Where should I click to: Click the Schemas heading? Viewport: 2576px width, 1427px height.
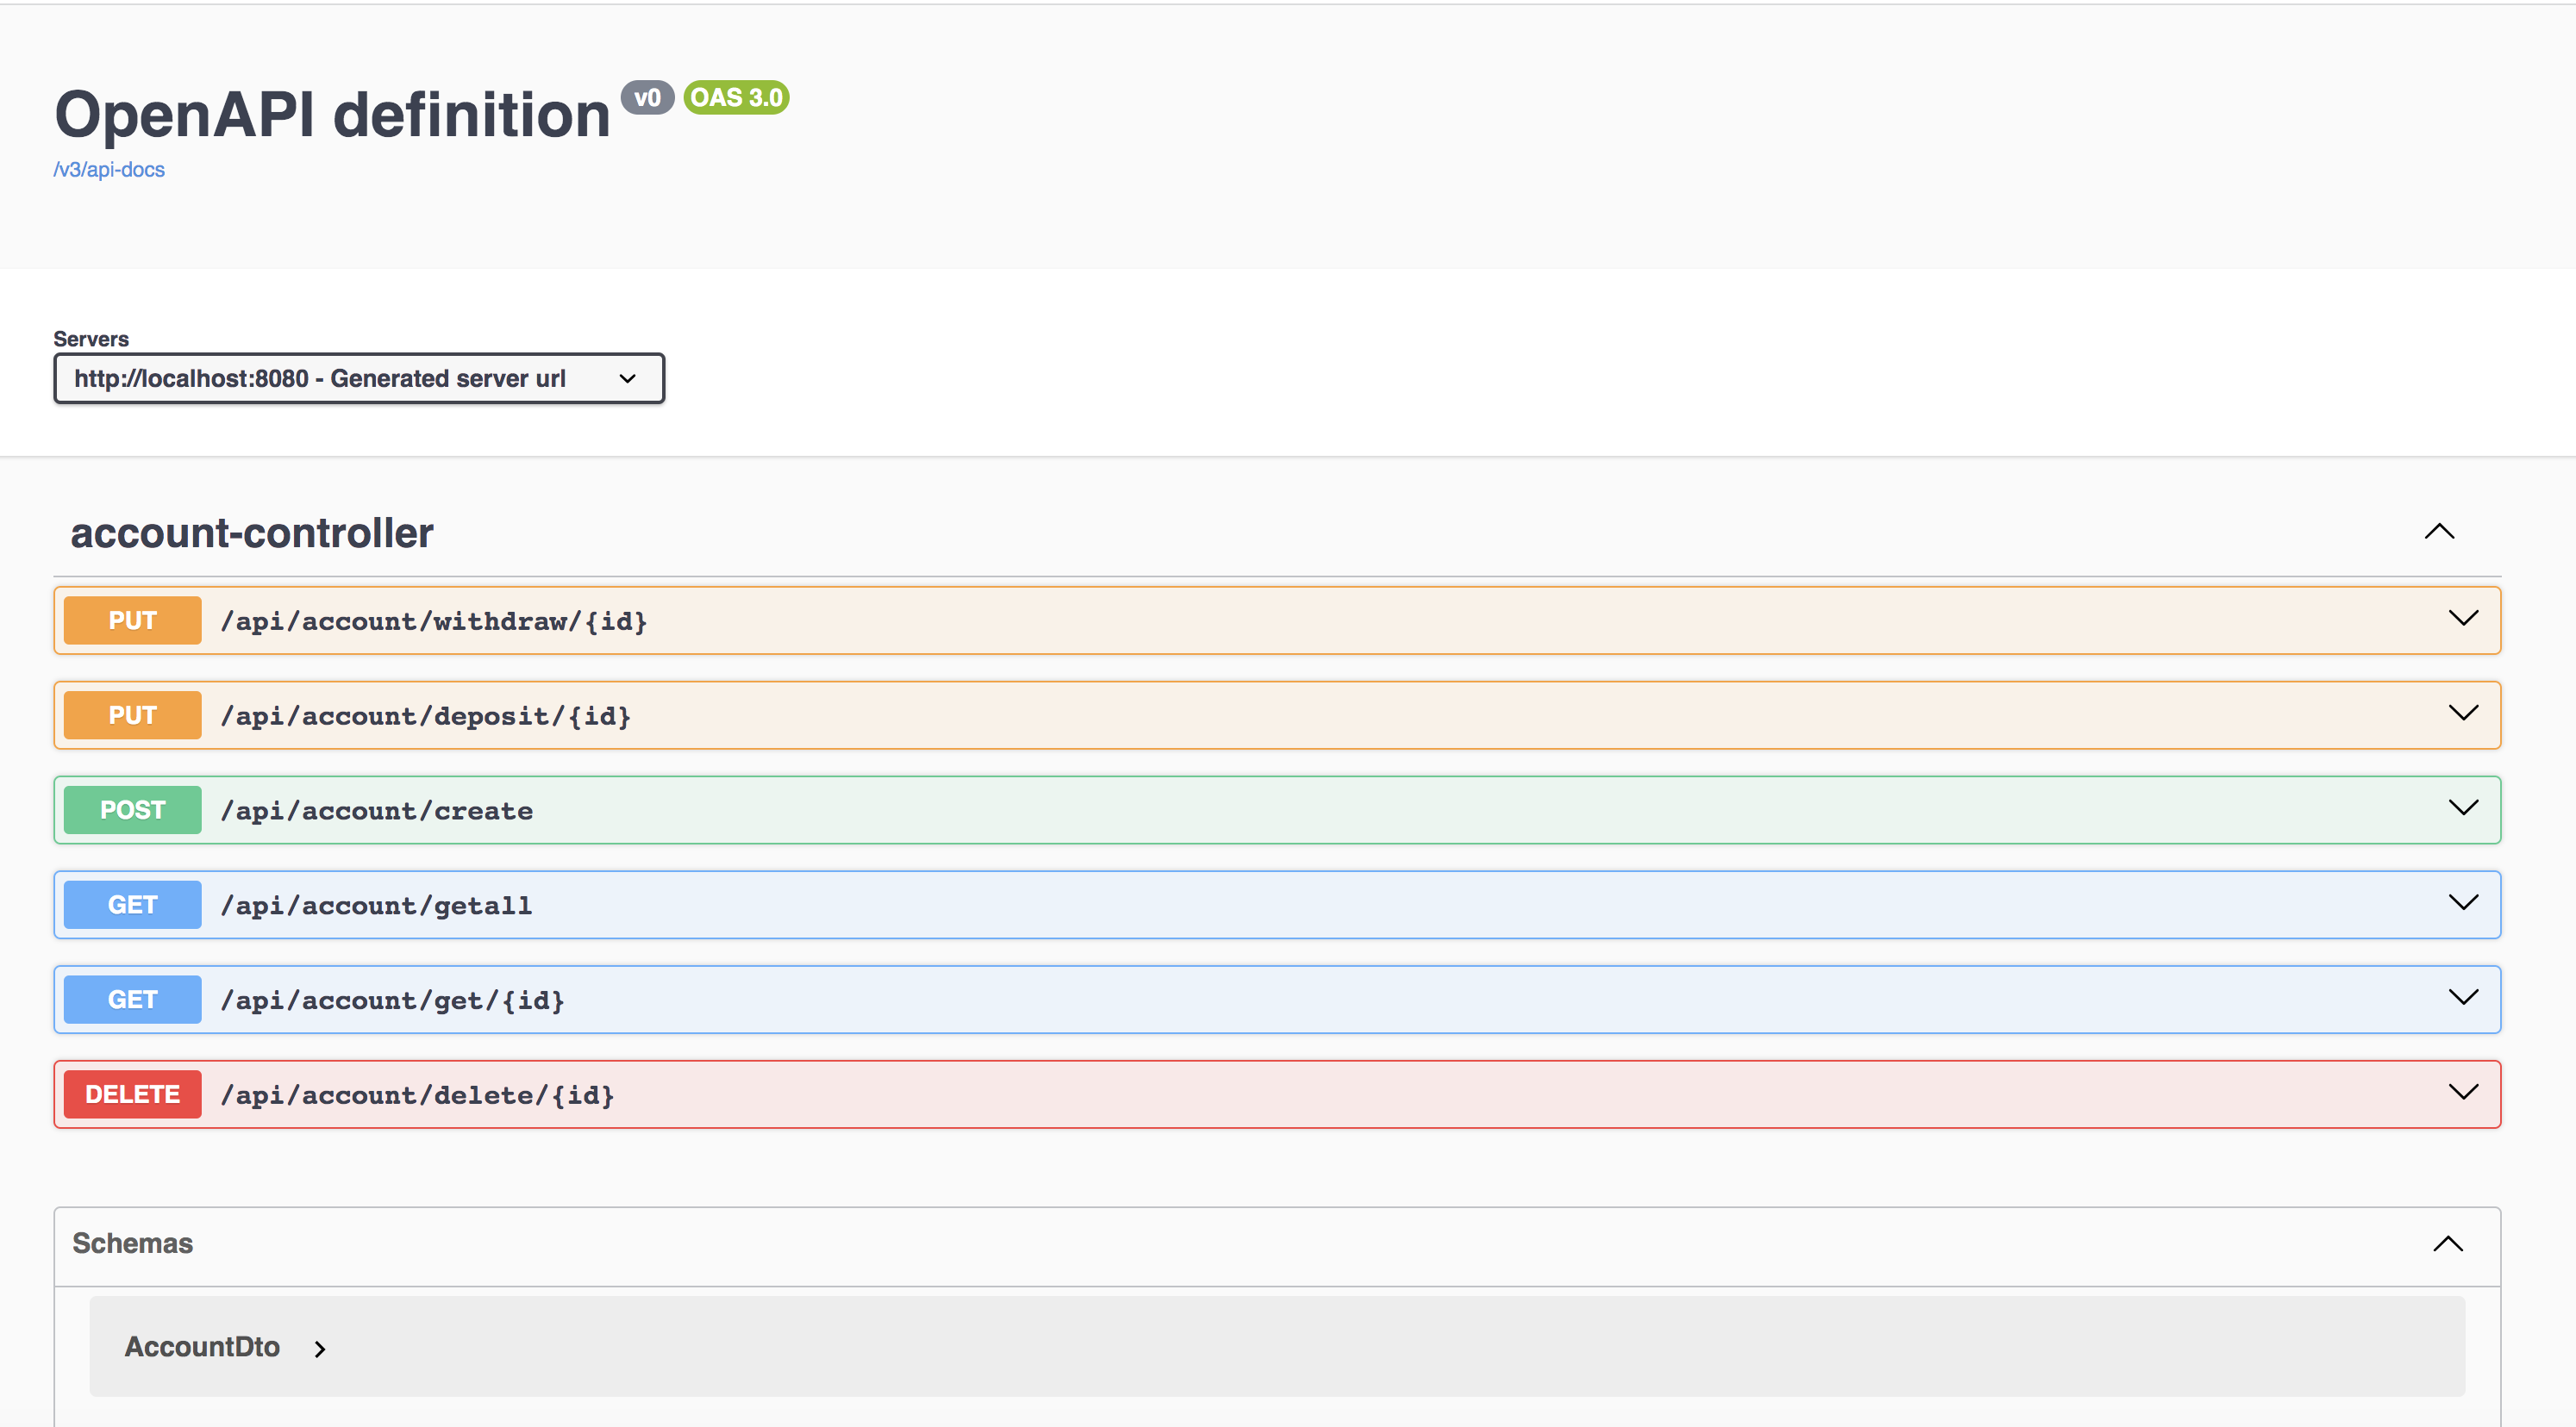click(x=131, y=1243)
